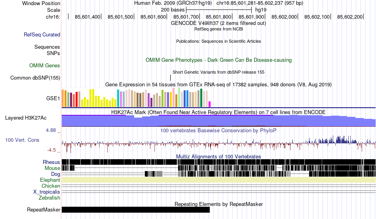Viewport: 376px width, 219px height.
Task: Click the SNPs track label
Action: [x=53, y=53]
